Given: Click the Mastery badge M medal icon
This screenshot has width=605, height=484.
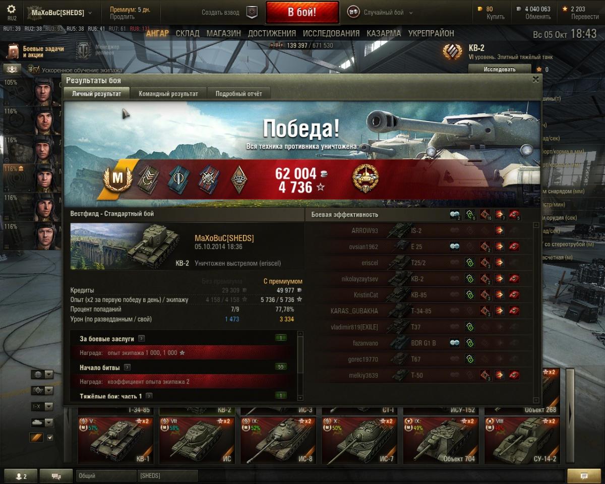Looking at the screenshot, I should [117, 178].
